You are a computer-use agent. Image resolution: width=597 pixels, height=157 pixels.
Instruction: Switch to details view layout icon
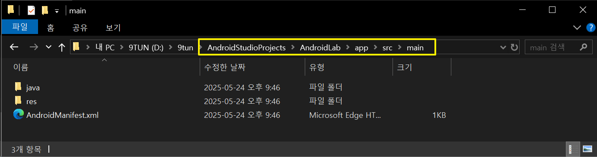[x=573, y=149]
